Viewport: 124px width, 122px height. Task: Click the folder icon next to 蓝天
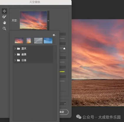(18, 48)
